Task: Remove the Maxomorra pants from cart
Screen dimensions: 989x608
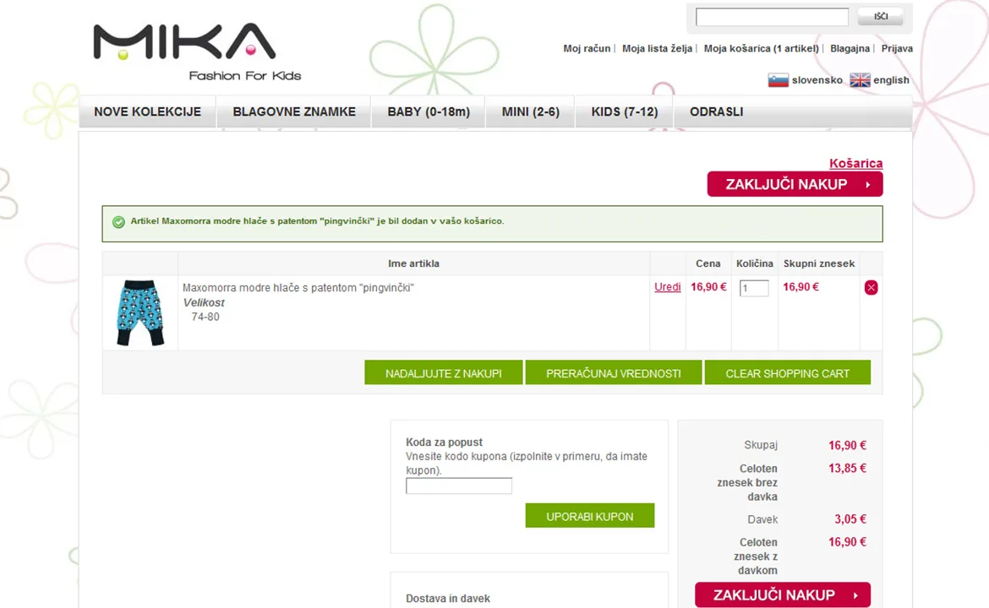Action: click(871, 287)
